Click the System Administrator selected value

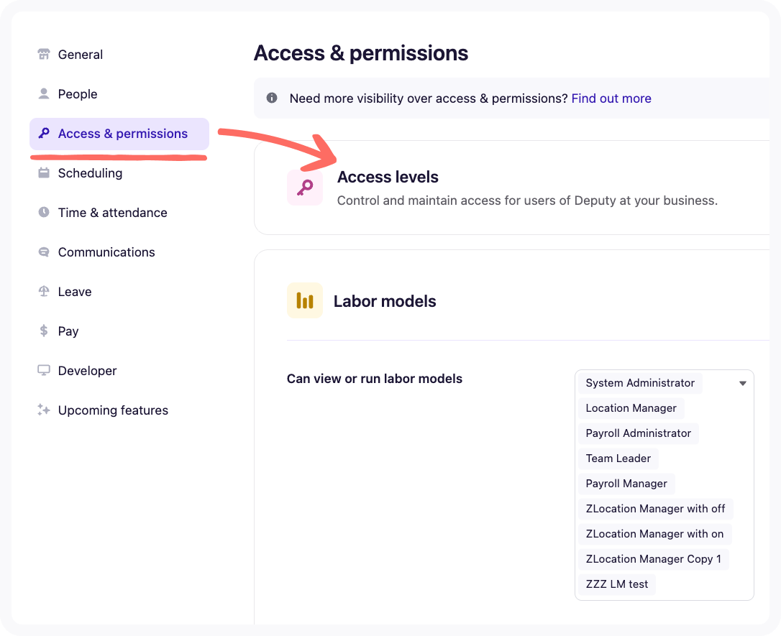pyautogui.click(x=639, y=383)
